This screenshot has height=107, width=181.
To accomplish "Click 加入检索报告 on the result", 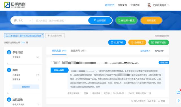I will pos(138,101).
